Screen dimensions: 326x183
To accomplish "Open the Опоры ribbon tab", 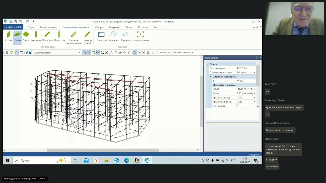I will click(x=99, y=27).
